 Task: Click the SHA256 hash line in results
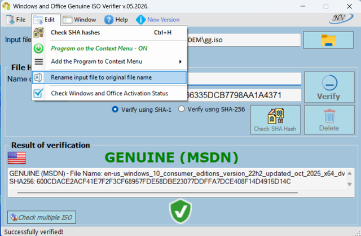click(x=150, y=182)
